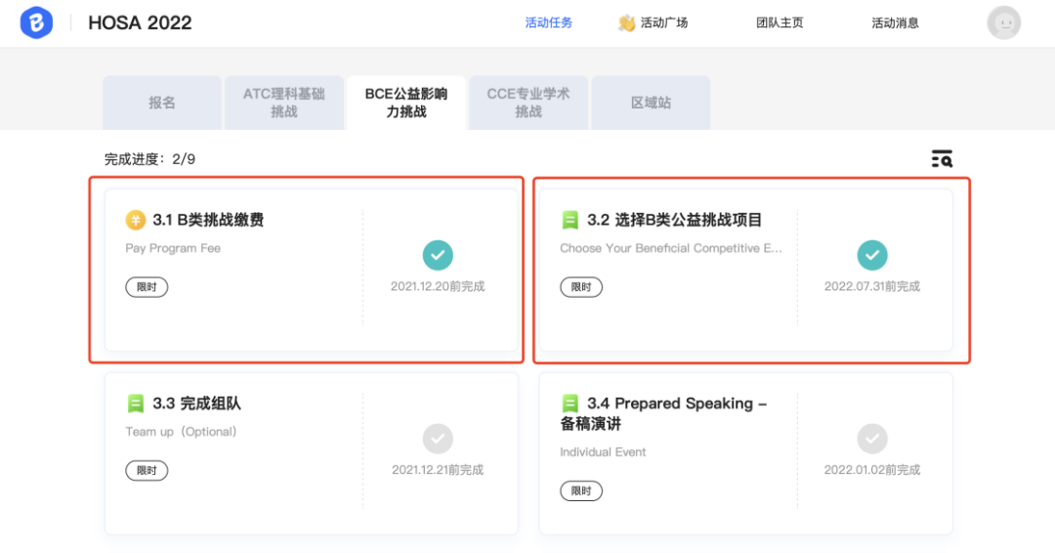This screenshot has height=553, width=1055.
Task: Click the clapping hands icon beside 活动广场
Action: click(626, 22)
